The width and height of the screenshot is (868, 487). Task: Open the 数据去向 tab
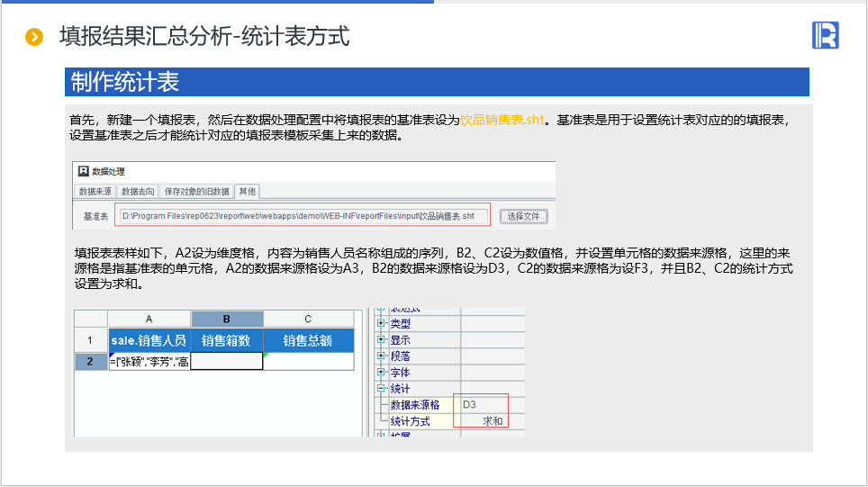pyautogui.click(x=138, y=192)
